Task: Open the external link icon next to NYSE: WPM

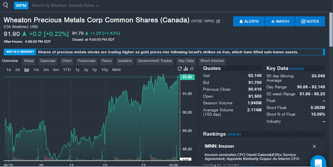Action: [x=218, y=21]
